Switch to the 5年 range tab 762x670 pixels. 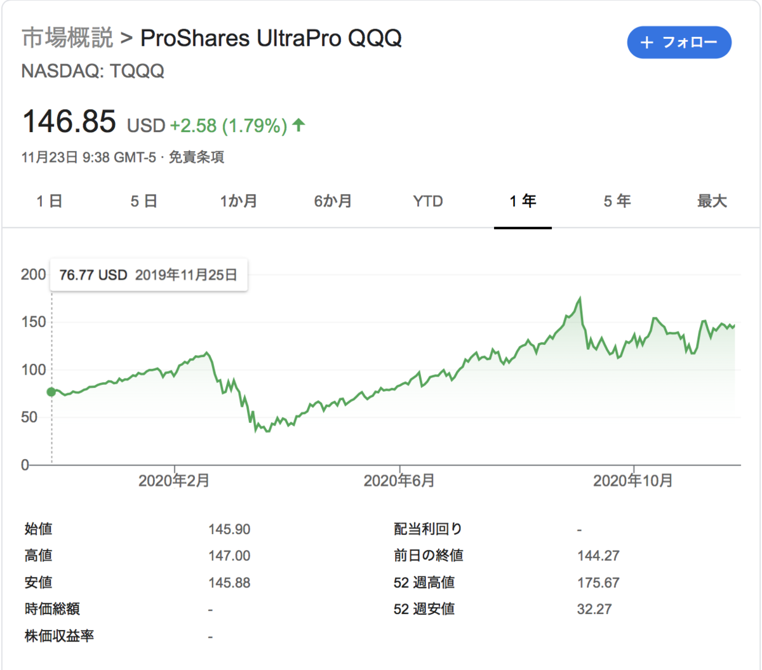[617, 201]
